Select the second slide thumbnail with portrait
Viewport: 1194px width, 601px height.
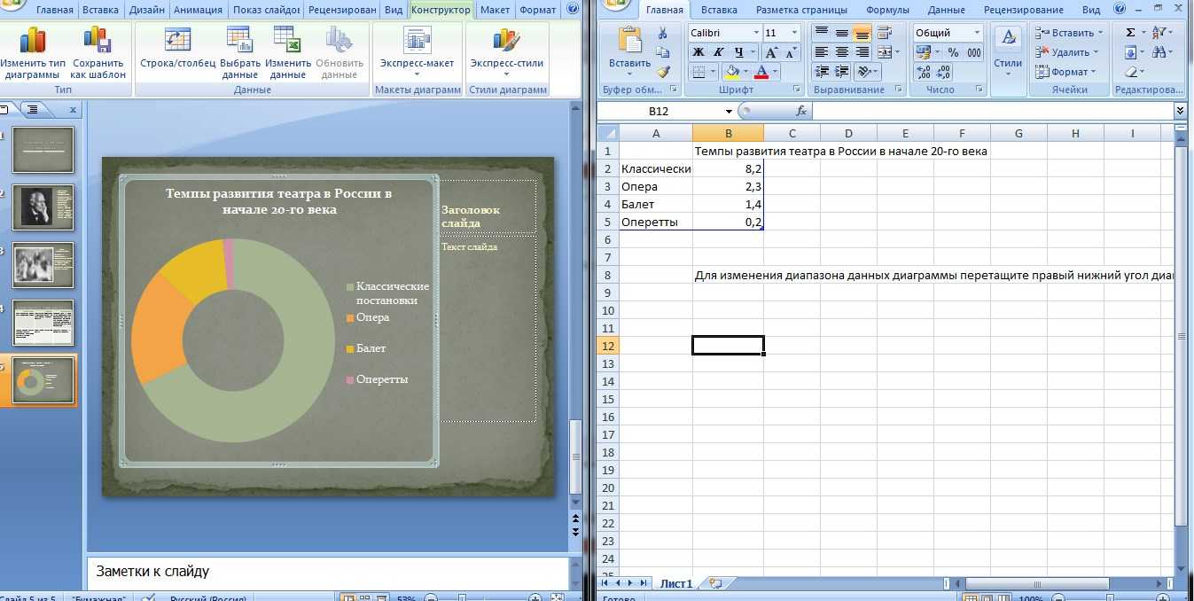43,207
